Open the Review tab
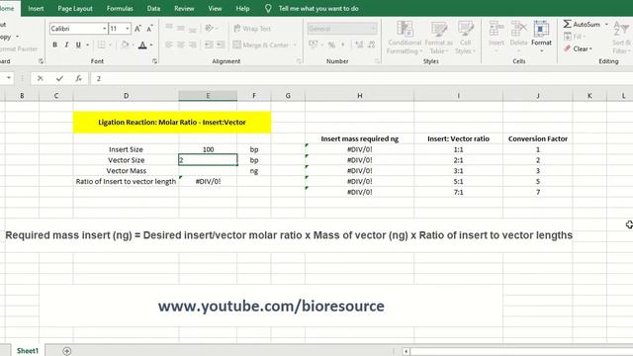The height and width of the screenshot is (356, 633). 184,9
